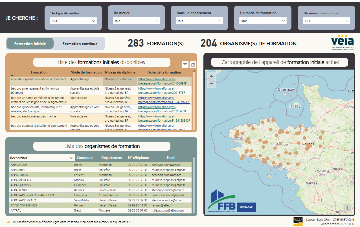360x227 pixels.
Task: Click the formations table vertical scrollbar
Action: pyautogui.click(x=194, y=100)
